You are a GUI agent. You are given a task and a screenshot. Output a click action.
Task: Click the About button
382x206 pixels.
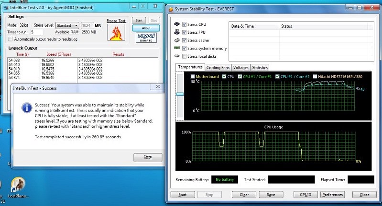coord(146,28)
